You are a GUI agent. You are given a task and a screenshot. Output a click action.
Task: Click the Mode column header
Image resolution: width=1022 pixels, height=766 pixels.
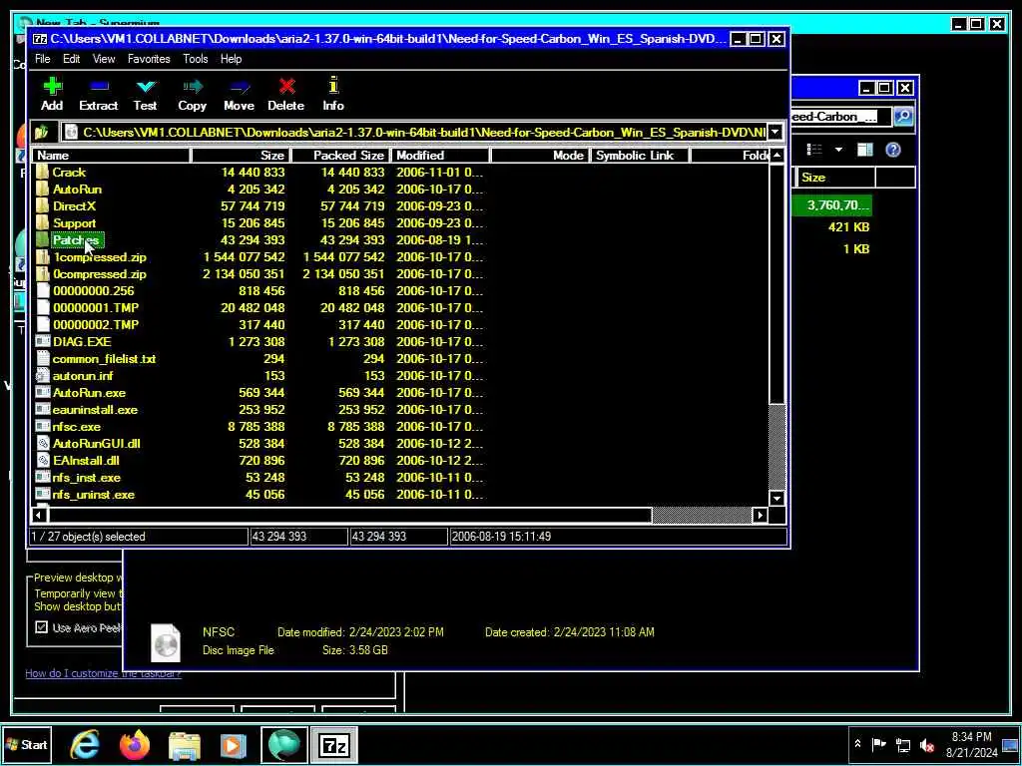click(540, 155)
